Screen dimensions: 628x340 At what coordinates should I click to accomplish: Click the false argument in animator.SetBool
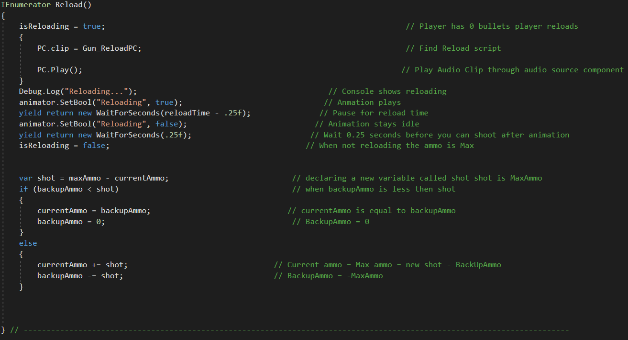[x=166, y=124]
